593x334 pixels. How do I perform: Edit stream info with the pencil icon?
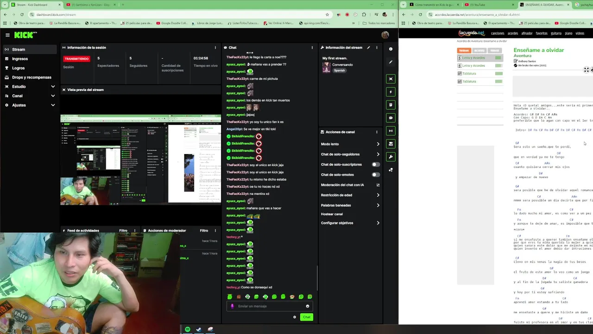[x=368, y=47]
